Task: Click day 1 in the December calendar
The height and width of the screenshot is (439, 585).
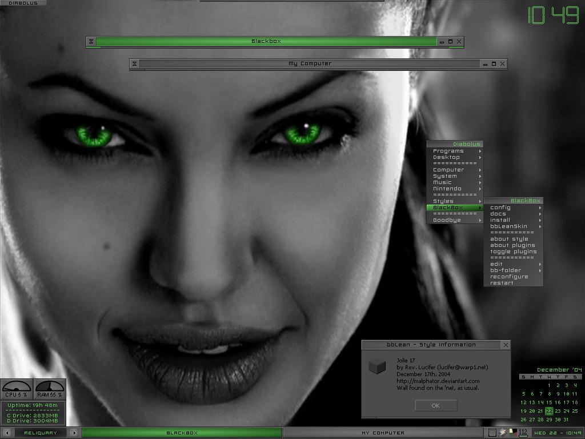Action: [549, 385]
